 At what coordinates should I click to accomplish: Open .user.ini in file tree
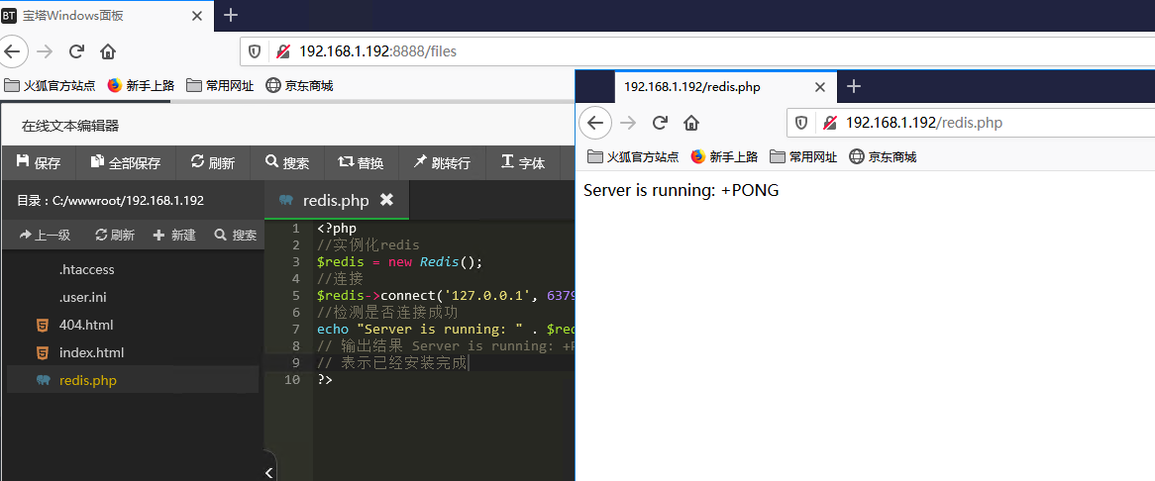click(133, 298)
